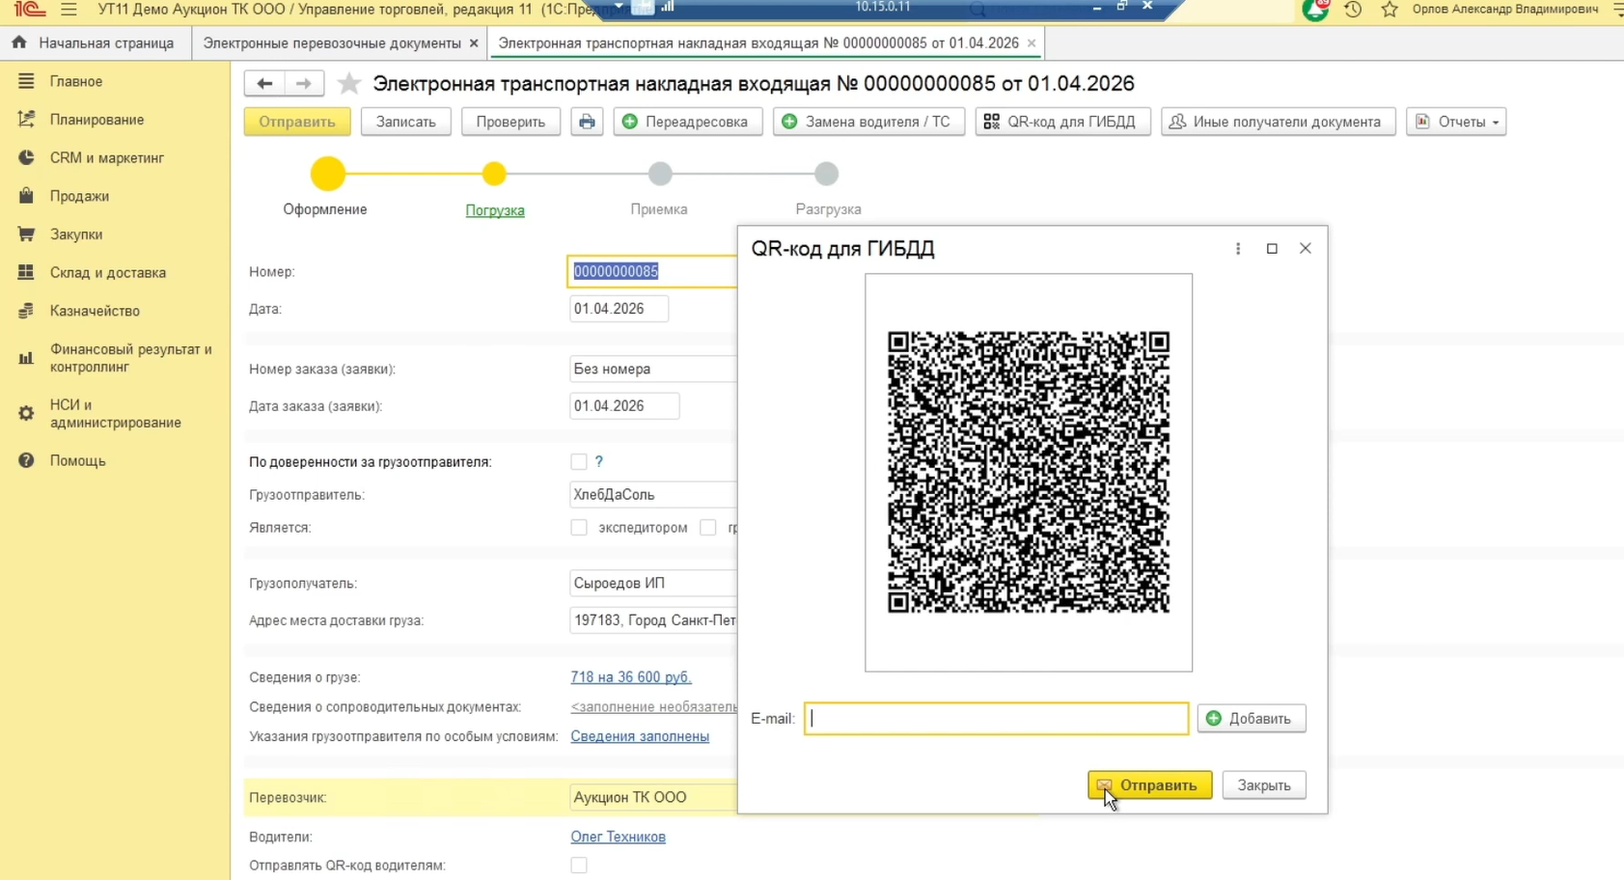Go back with the left arrow button
The height and width of the screenshot is (880, 1624).
tap(264, 84)
